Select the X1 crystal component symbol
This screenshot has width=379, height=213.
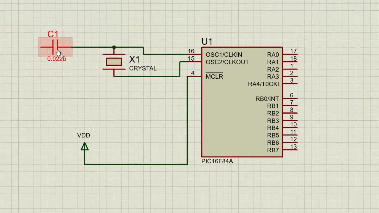pos(114,62)
